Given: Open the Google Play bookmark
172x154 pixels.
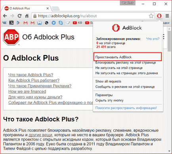Looking at the screenshot, I should click(x=18, y=23).
